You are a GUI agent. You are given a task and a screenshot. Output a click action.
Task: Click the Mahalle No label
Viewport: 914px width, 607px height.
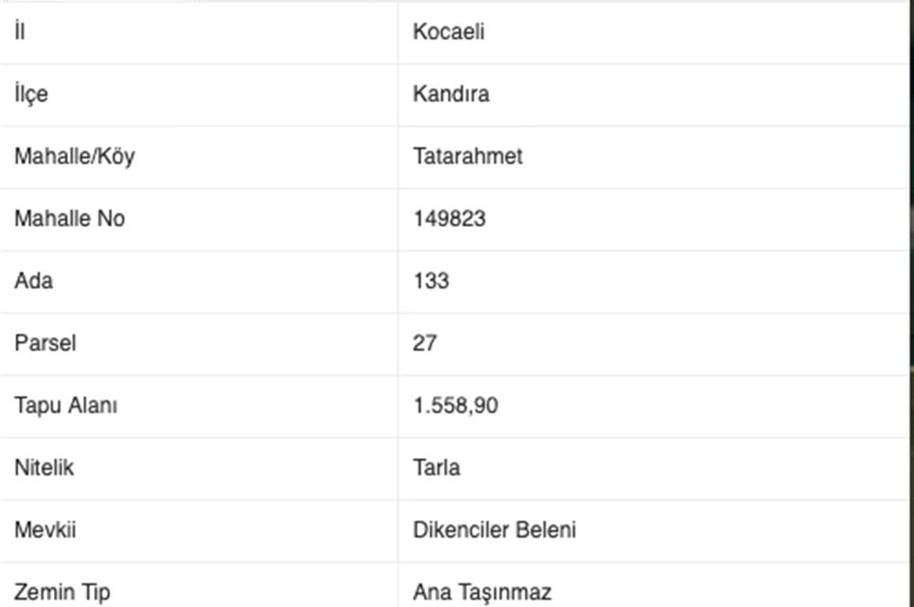pyautogui.click(x=69, y=218)
